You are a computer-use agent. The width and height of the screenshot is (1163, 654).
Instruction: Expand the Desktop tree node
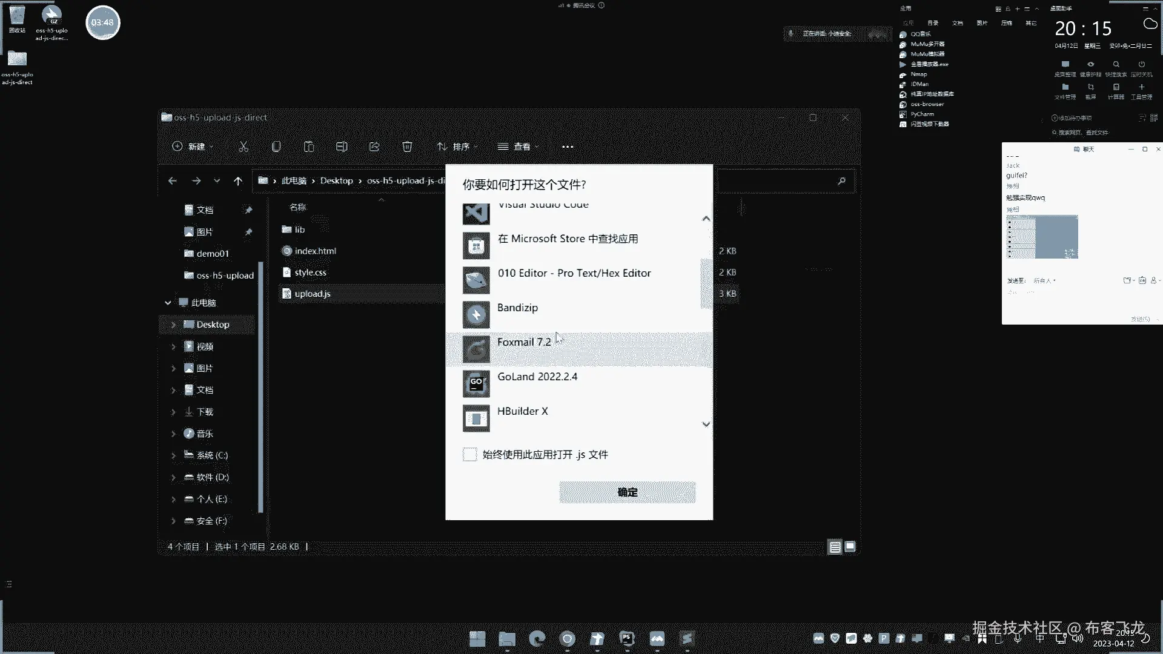(173, 325)
